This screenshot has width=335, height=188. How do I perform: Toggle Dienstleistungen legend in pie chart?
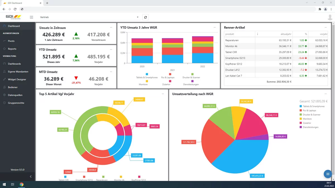pyautogui.click(x=310, y=127)
